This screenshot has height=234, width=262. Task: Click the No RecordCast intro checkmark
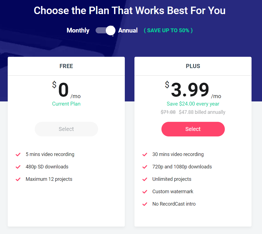pyautogui.click(x=145, y=204)
